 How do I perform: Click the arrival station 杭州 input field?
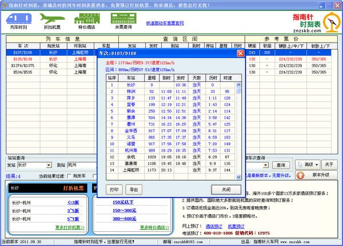point(82,165)
